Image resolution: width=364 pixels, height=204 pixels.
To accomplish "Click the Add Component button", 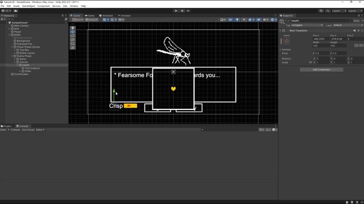I will click(x=321, y=70).
